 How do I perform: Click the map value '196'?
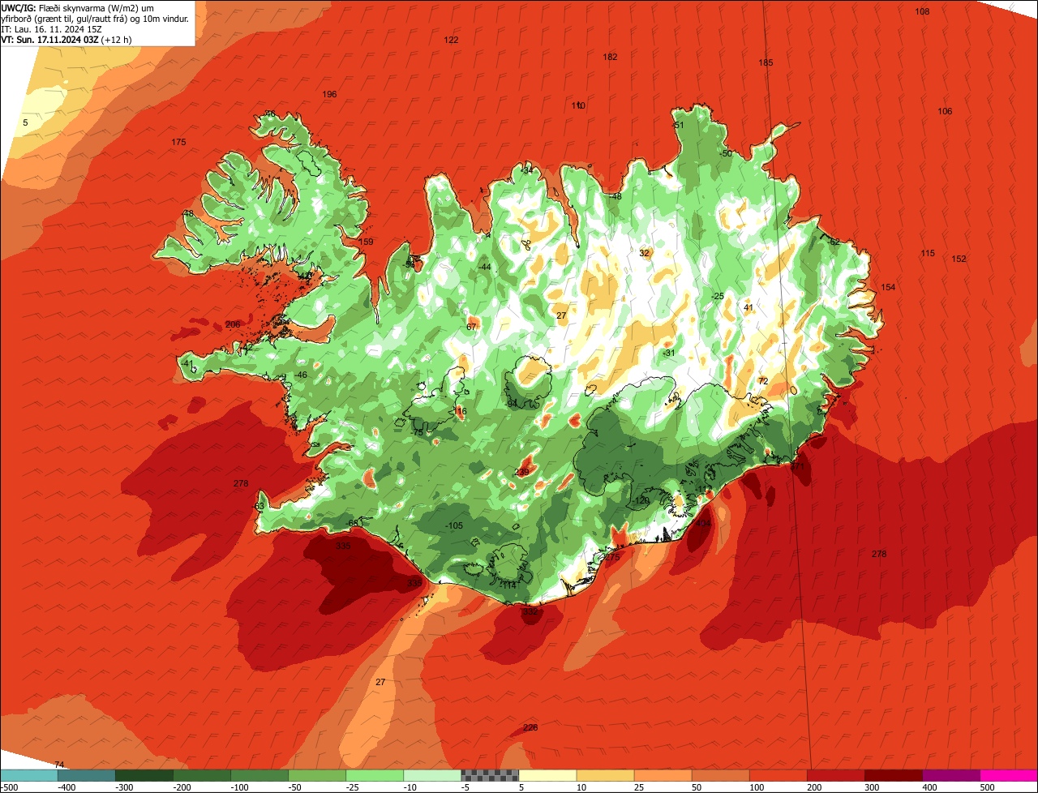pos(329,94)
